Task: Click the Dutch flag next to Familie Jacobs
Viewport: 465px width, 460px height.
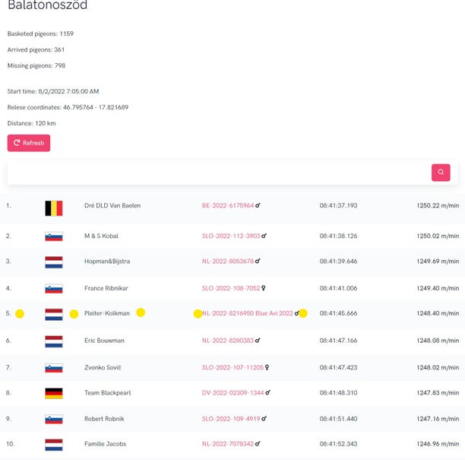Action: point(54,445)
